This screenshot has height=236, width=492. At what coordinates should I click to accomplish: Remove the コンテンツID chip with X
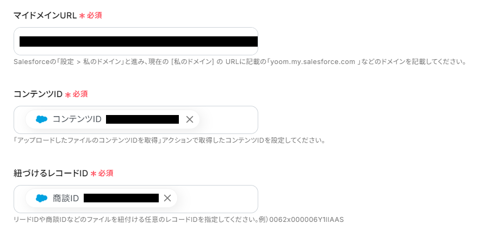coord(189,119)
